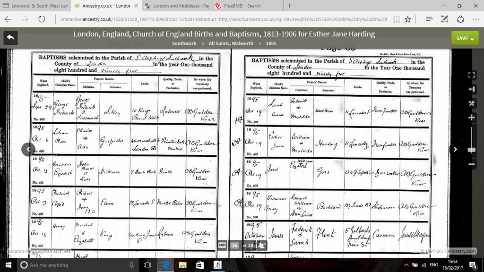Open the green chart app on taskbar
484x272 pixels.
click(x=217, y=265)
